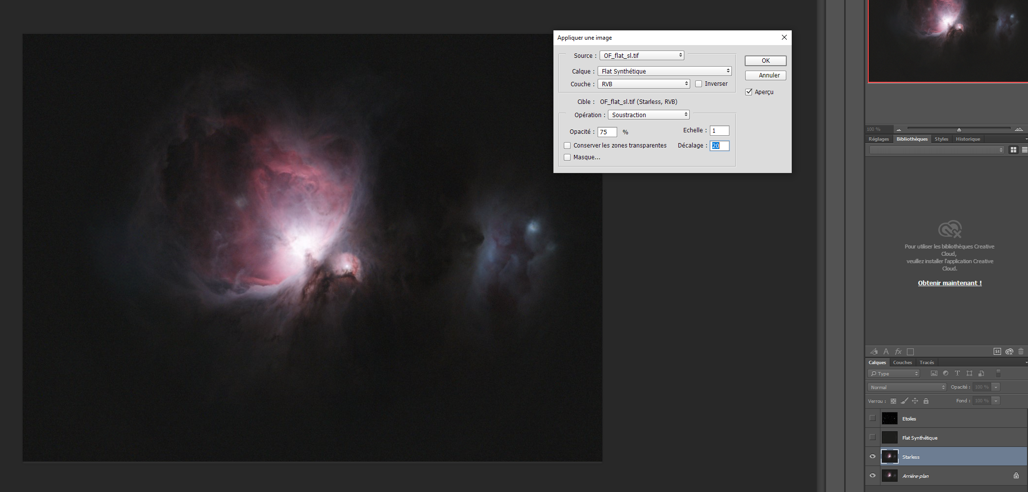
Task: Open the layer filter Type dropdown
Action: click(x=894, y=373)
